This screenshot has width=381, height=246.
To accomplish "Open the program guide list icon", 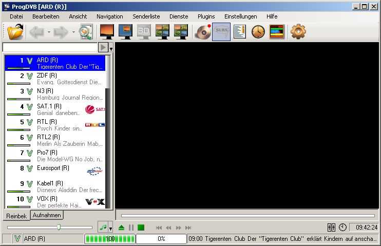I will [x=240, y=32].
